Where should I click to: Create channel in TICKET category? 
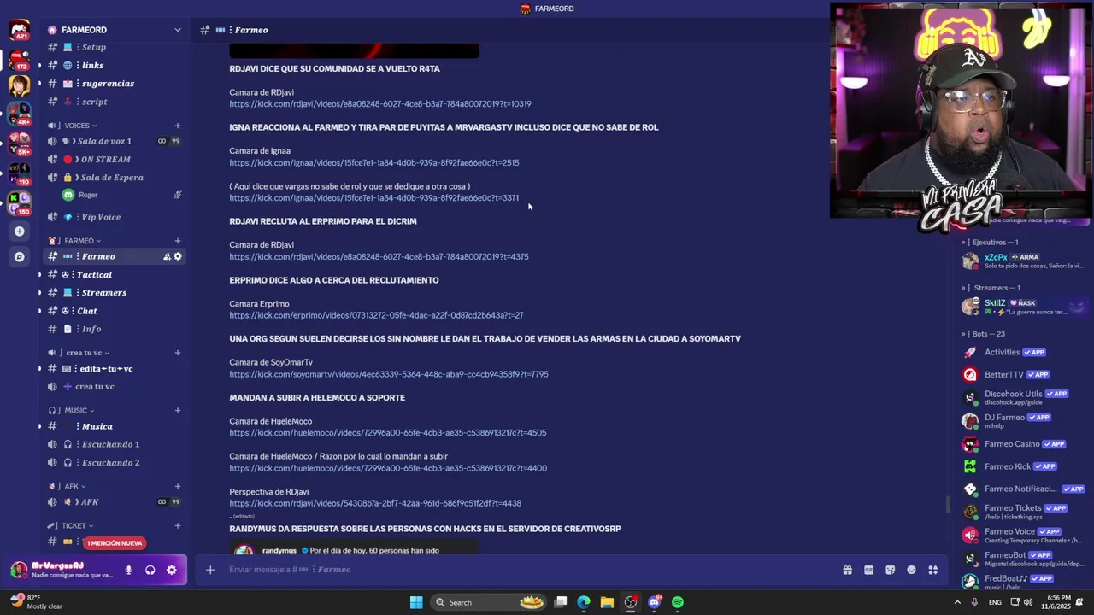pos(178,525)
